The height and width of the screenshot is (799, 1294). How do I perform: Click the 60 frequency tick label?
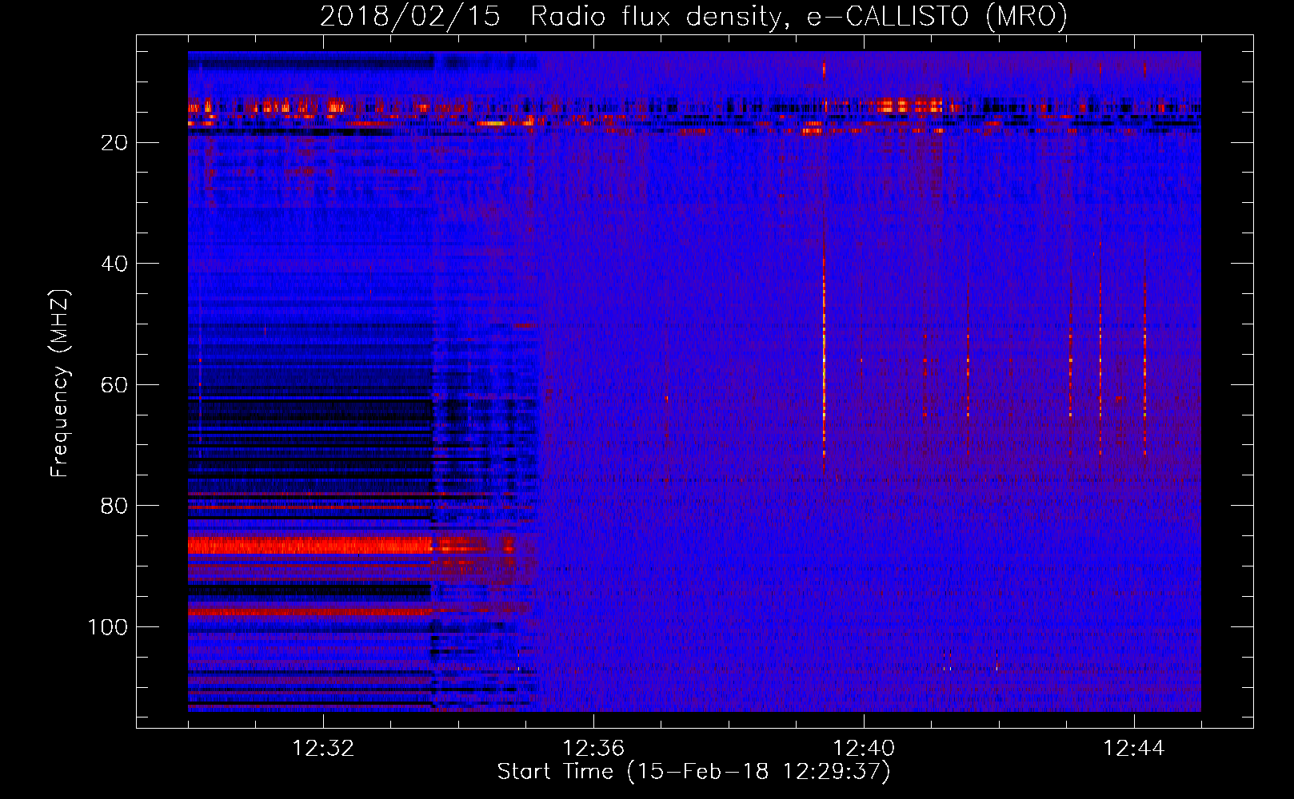coord(114,385)
